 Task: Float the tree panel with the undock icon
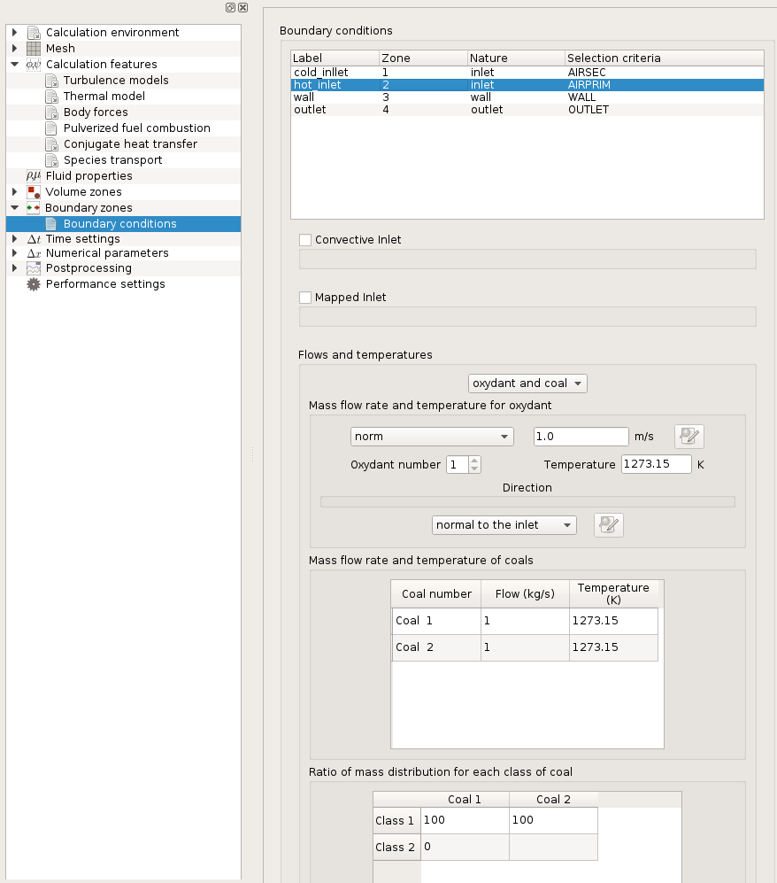[230, 7]
